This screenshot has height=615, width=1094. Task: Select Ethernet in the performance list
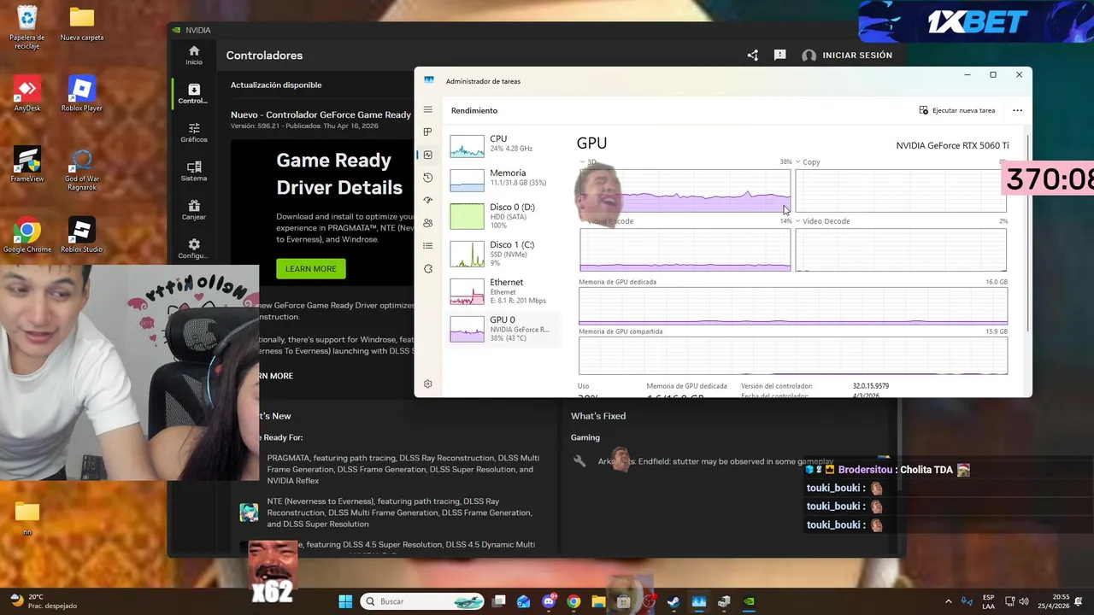(503, 291)
